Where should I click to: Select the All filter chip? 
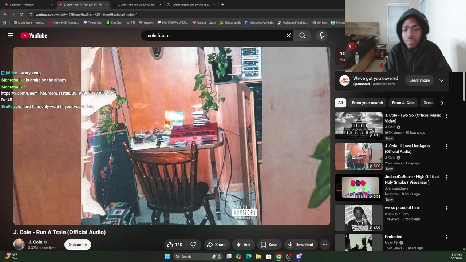coord(340,103)
